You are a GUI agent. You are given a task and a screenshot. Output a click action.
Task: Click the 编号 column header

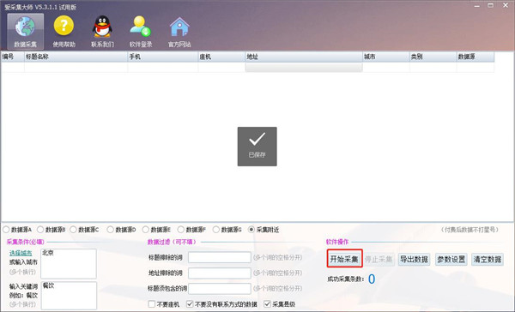pyautogui.click(x=13, y=57)
